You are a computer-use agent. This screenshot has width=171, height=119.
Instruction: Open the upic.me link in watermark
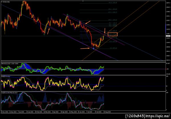(158, 116)
